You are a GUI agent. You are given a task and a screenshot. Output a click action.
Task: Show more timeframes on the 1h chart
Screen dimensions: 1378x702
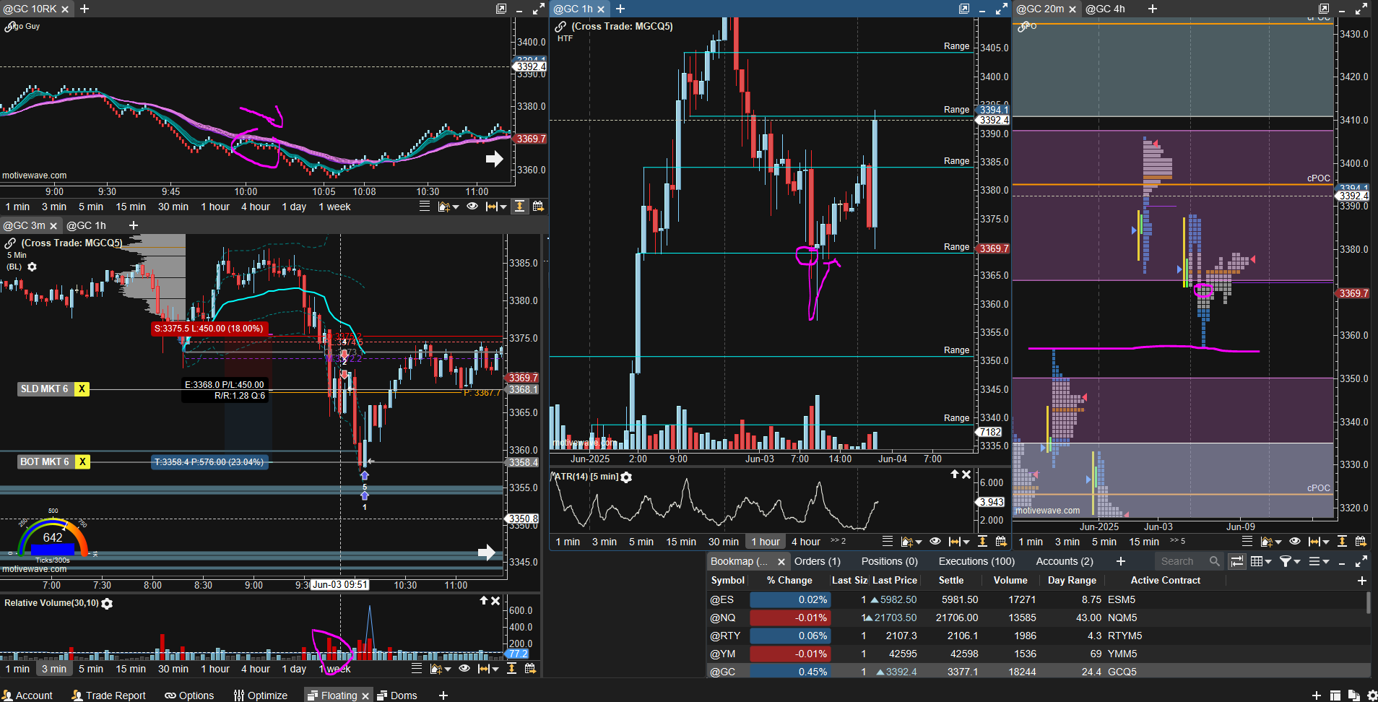coord(838,541)
